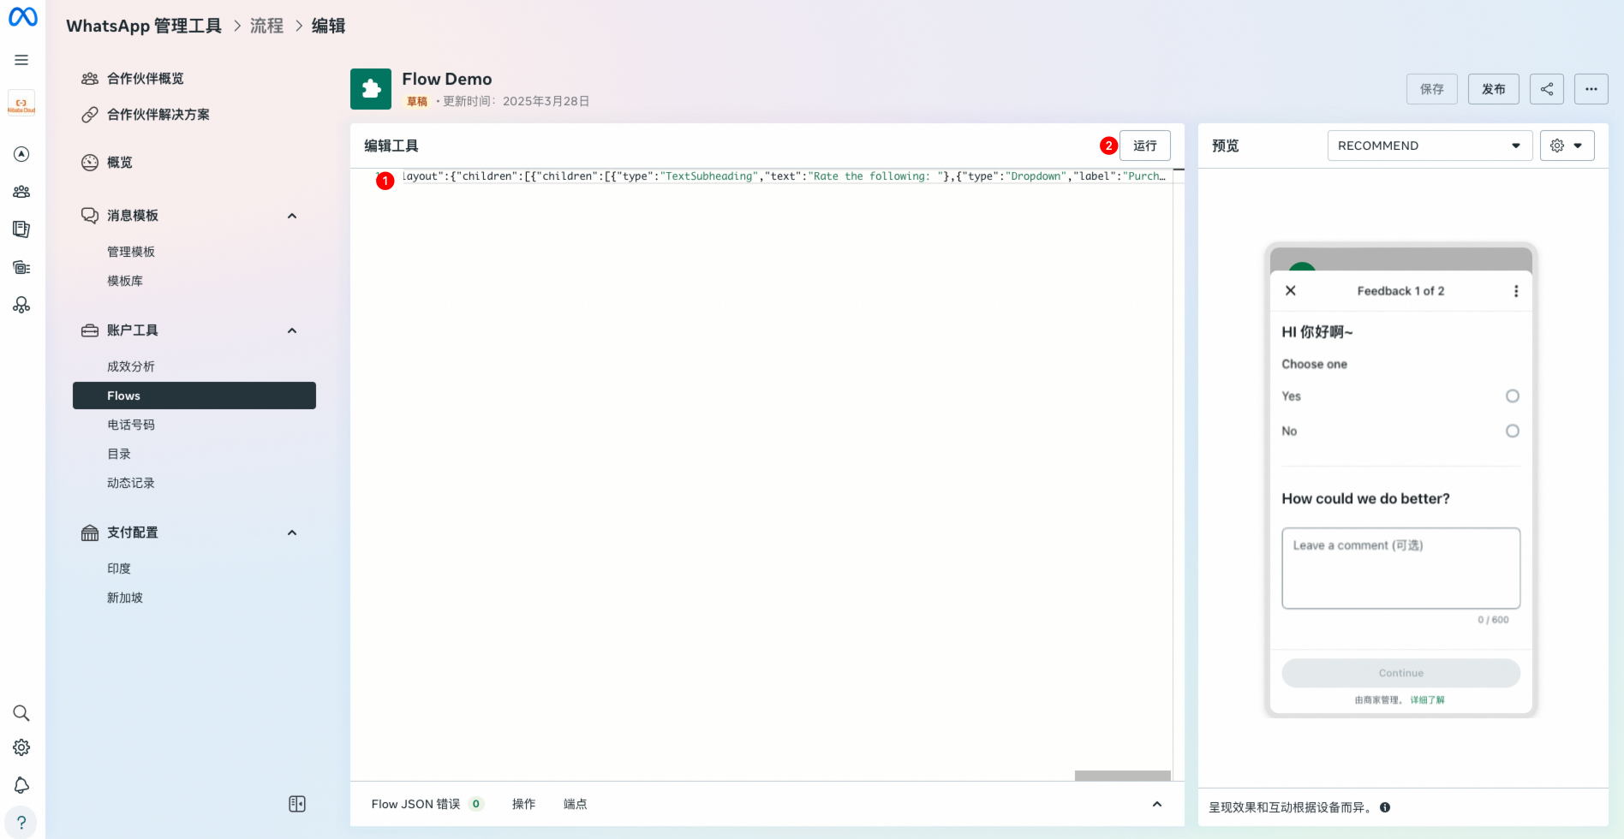Open the compass icon in left rail
The width and height of the screenshot is (1624, 839).
tap(21, 154)
